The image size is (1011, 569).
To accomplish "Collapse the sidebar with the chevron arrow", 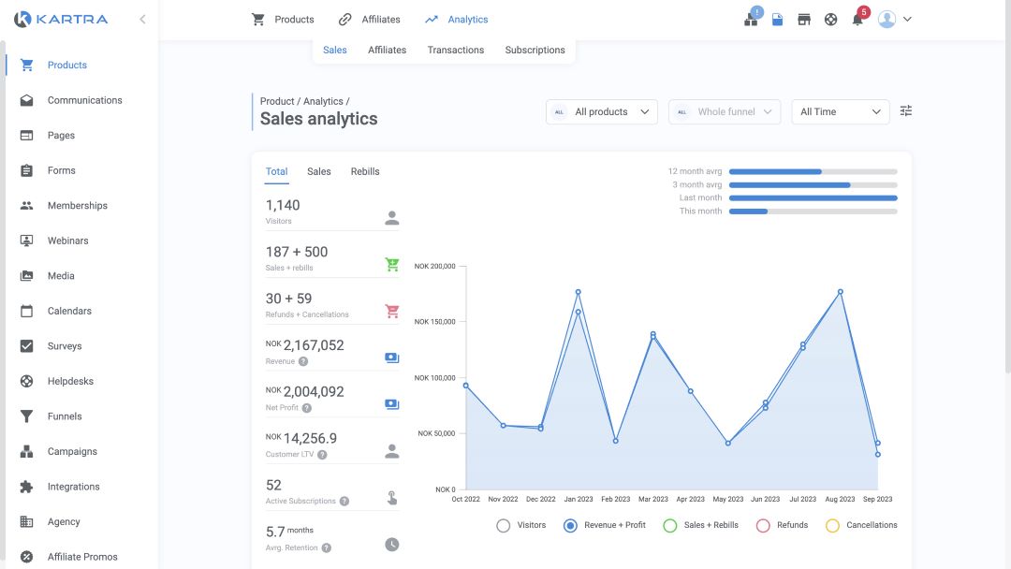I will (142, 19).
